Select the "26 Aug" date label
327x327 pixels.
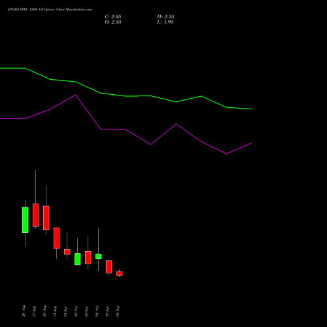point(24,311)
